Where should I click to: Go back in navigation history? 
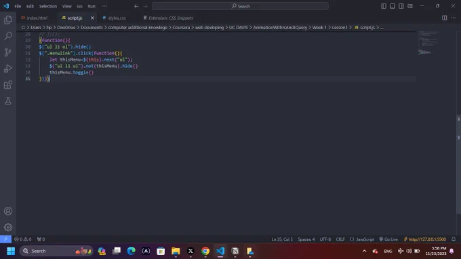click(x=136, y=6)
